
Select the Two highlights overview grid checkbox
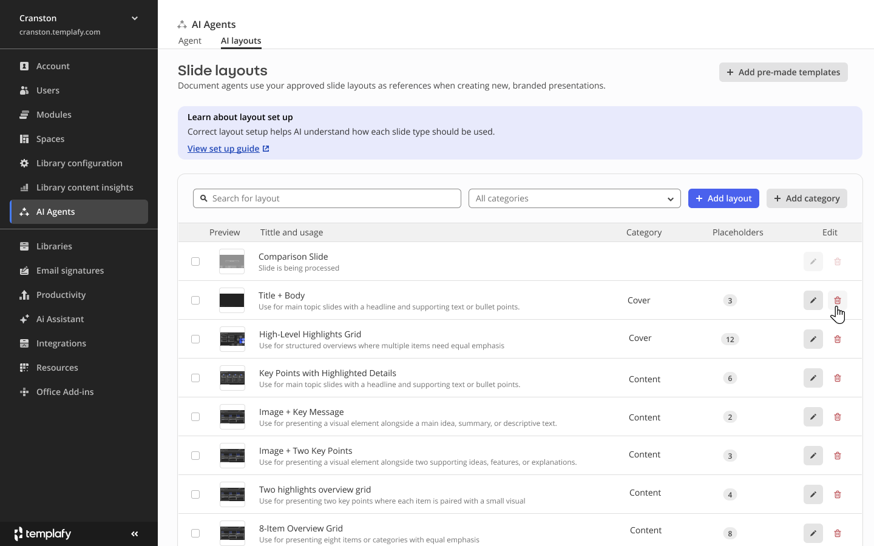coord(195,494)
